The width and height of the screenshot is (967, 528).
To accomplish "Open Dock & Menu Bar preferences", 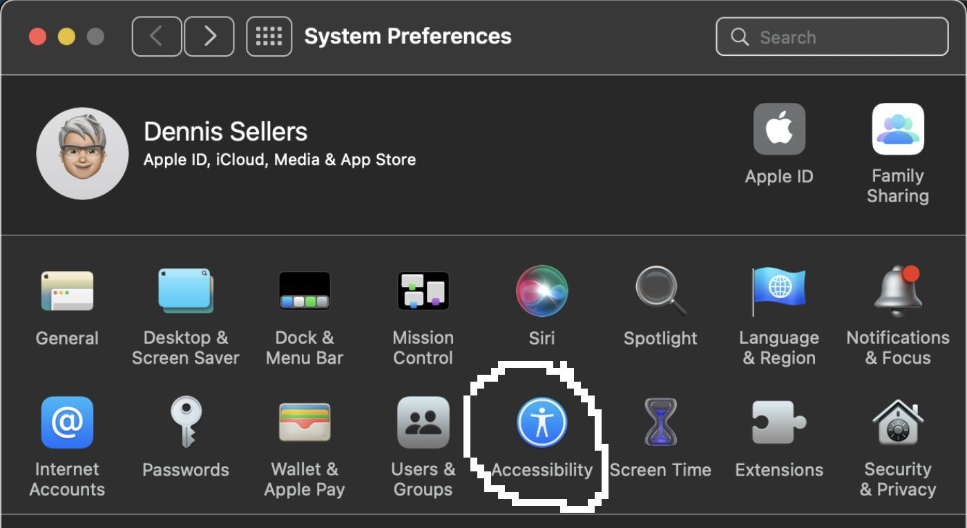I will pos(304,291).
